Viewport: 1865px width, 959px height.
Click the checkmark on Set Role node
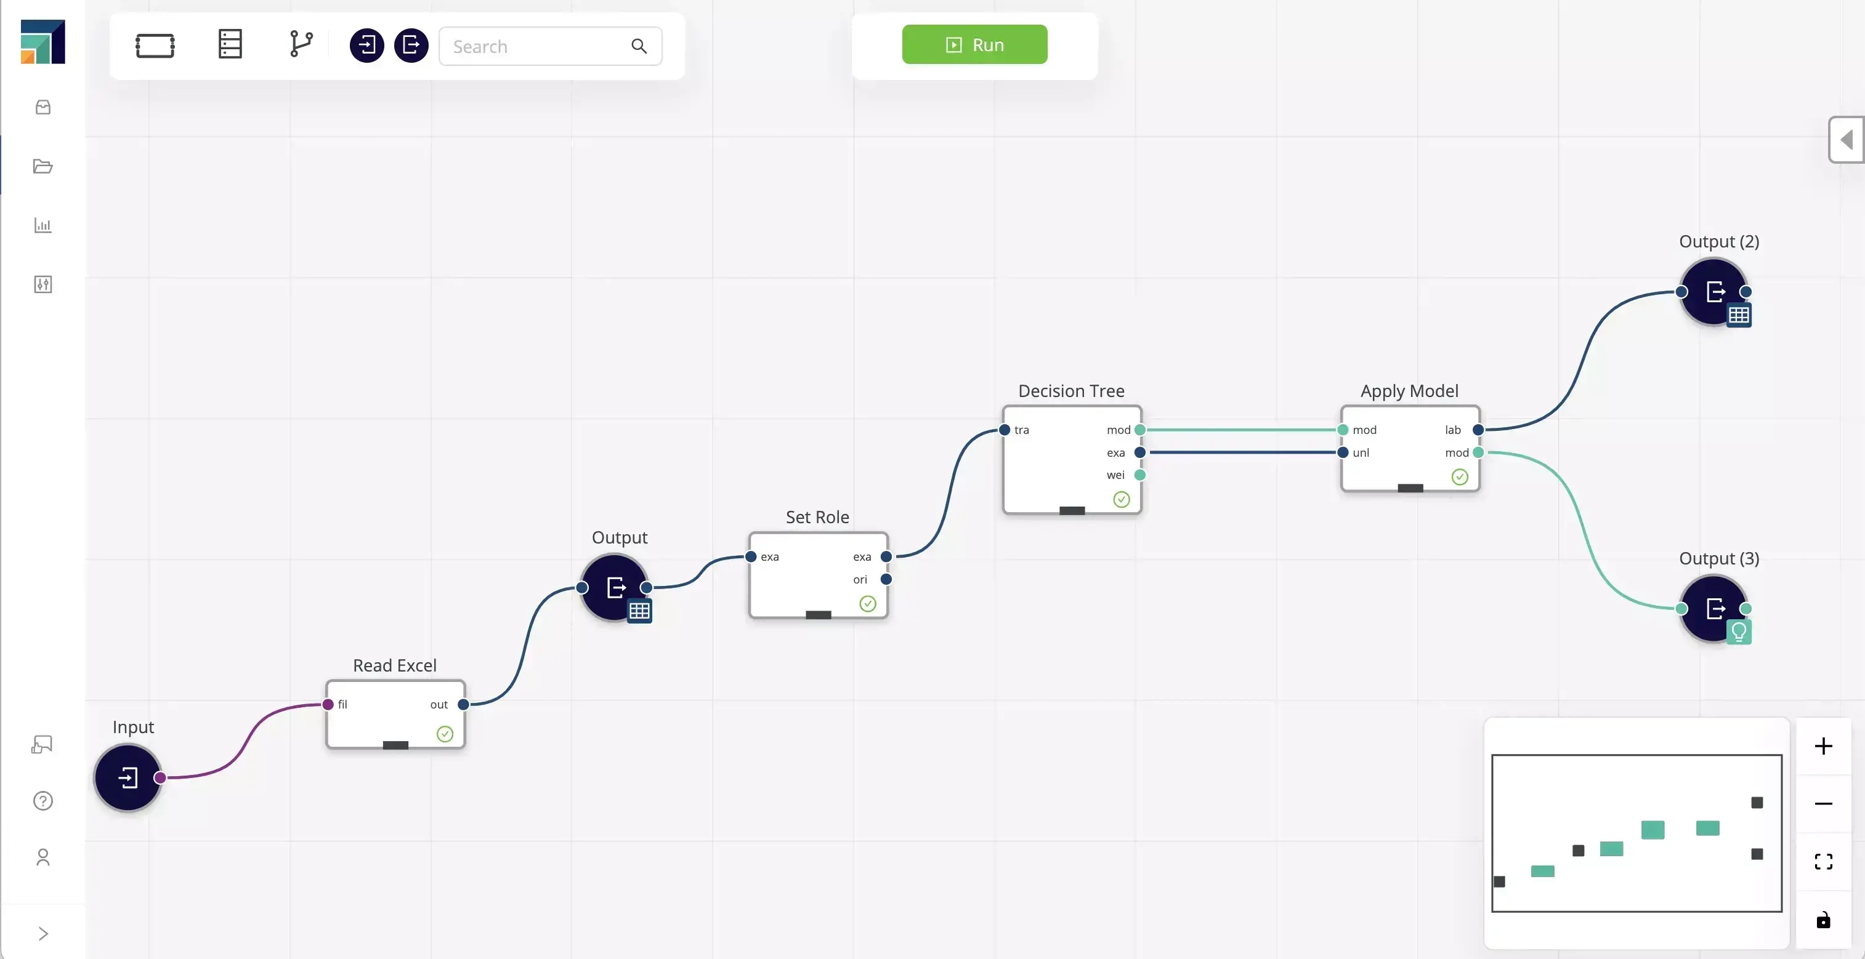point(868,603)
